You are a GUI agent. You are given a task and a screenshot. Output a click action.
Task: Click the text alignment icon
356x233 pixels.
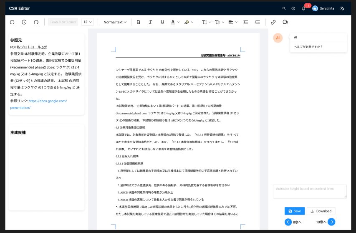[x=231, y=22]
